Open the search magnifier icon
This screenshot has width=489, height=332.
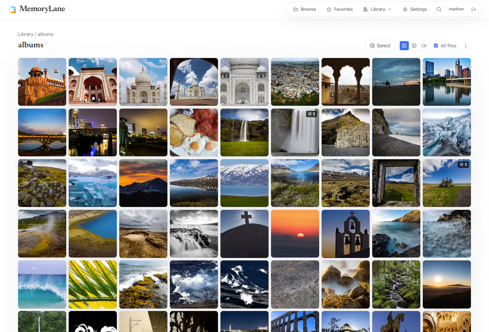[439, 9]
